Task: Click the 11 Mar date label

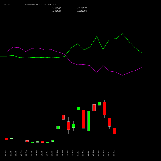Action: click(x=88, y=153)
